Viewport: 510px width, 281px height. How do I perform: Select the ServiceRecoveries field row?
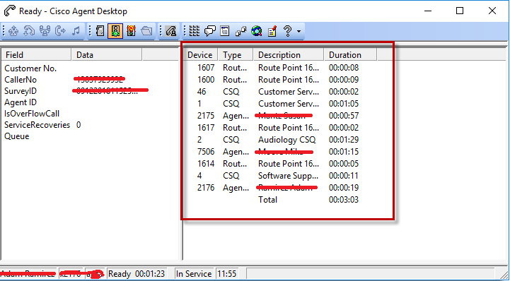(x=37, y=124)
